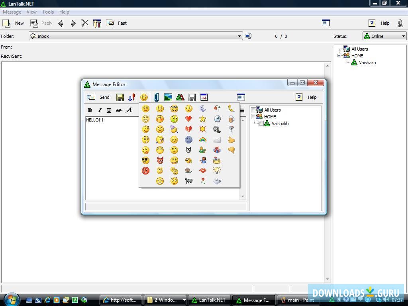Switch to the main - Paint taskbar button
Viewport: 408px width, 306px height.
pyautogui.click(x=298, y=300)
